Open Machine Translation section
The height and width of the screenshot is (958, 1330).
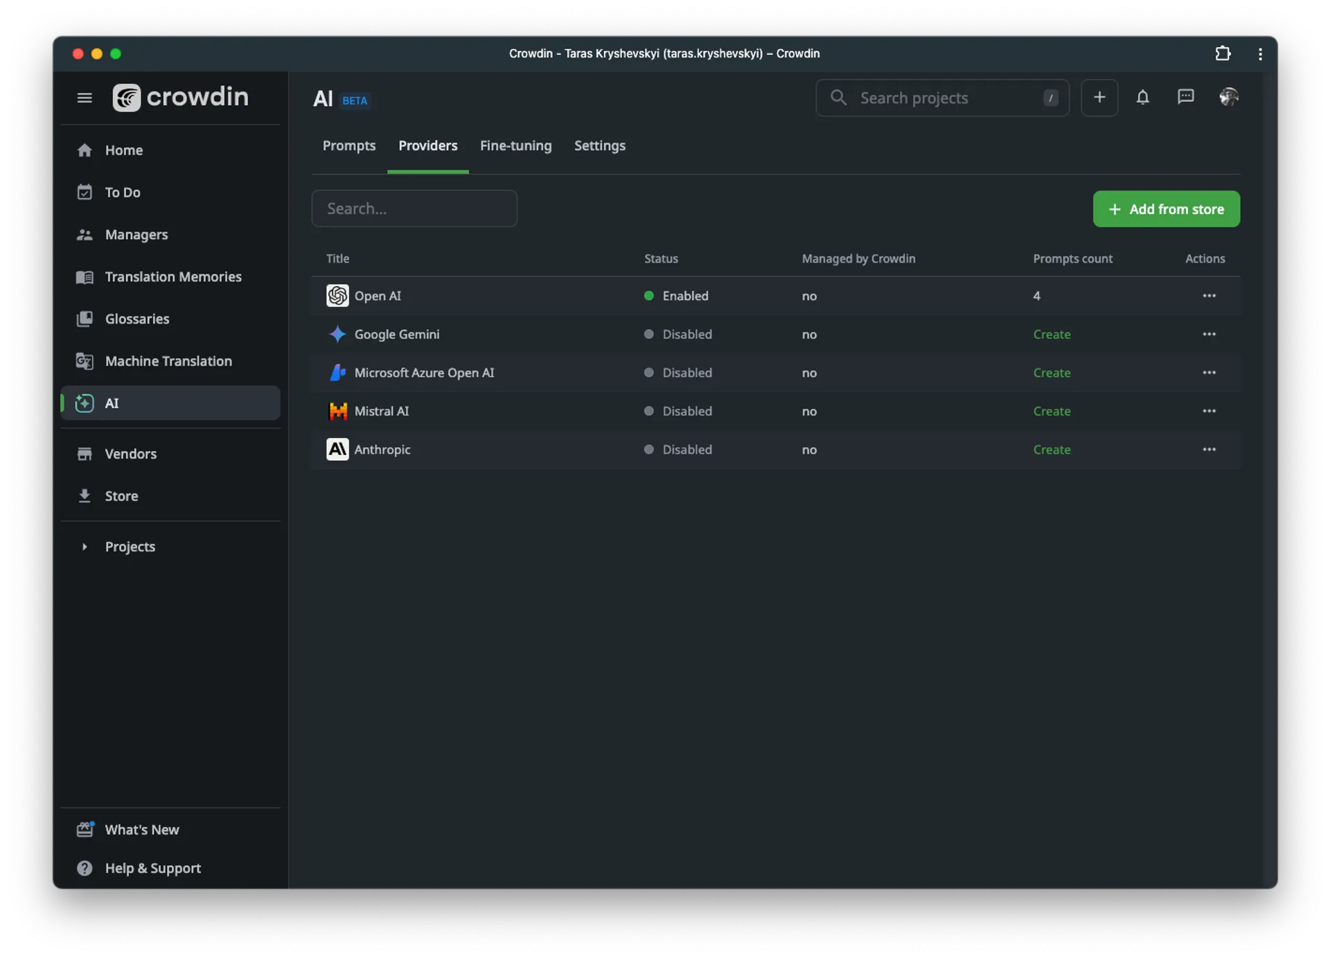point(170,361)
